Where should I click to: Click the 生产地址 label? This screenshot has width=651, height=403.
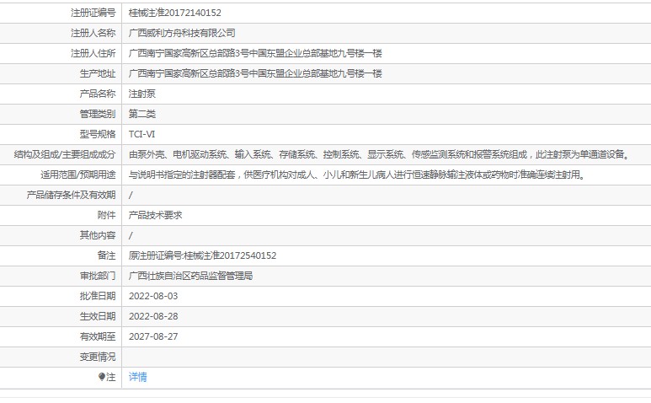pos(98,73)
